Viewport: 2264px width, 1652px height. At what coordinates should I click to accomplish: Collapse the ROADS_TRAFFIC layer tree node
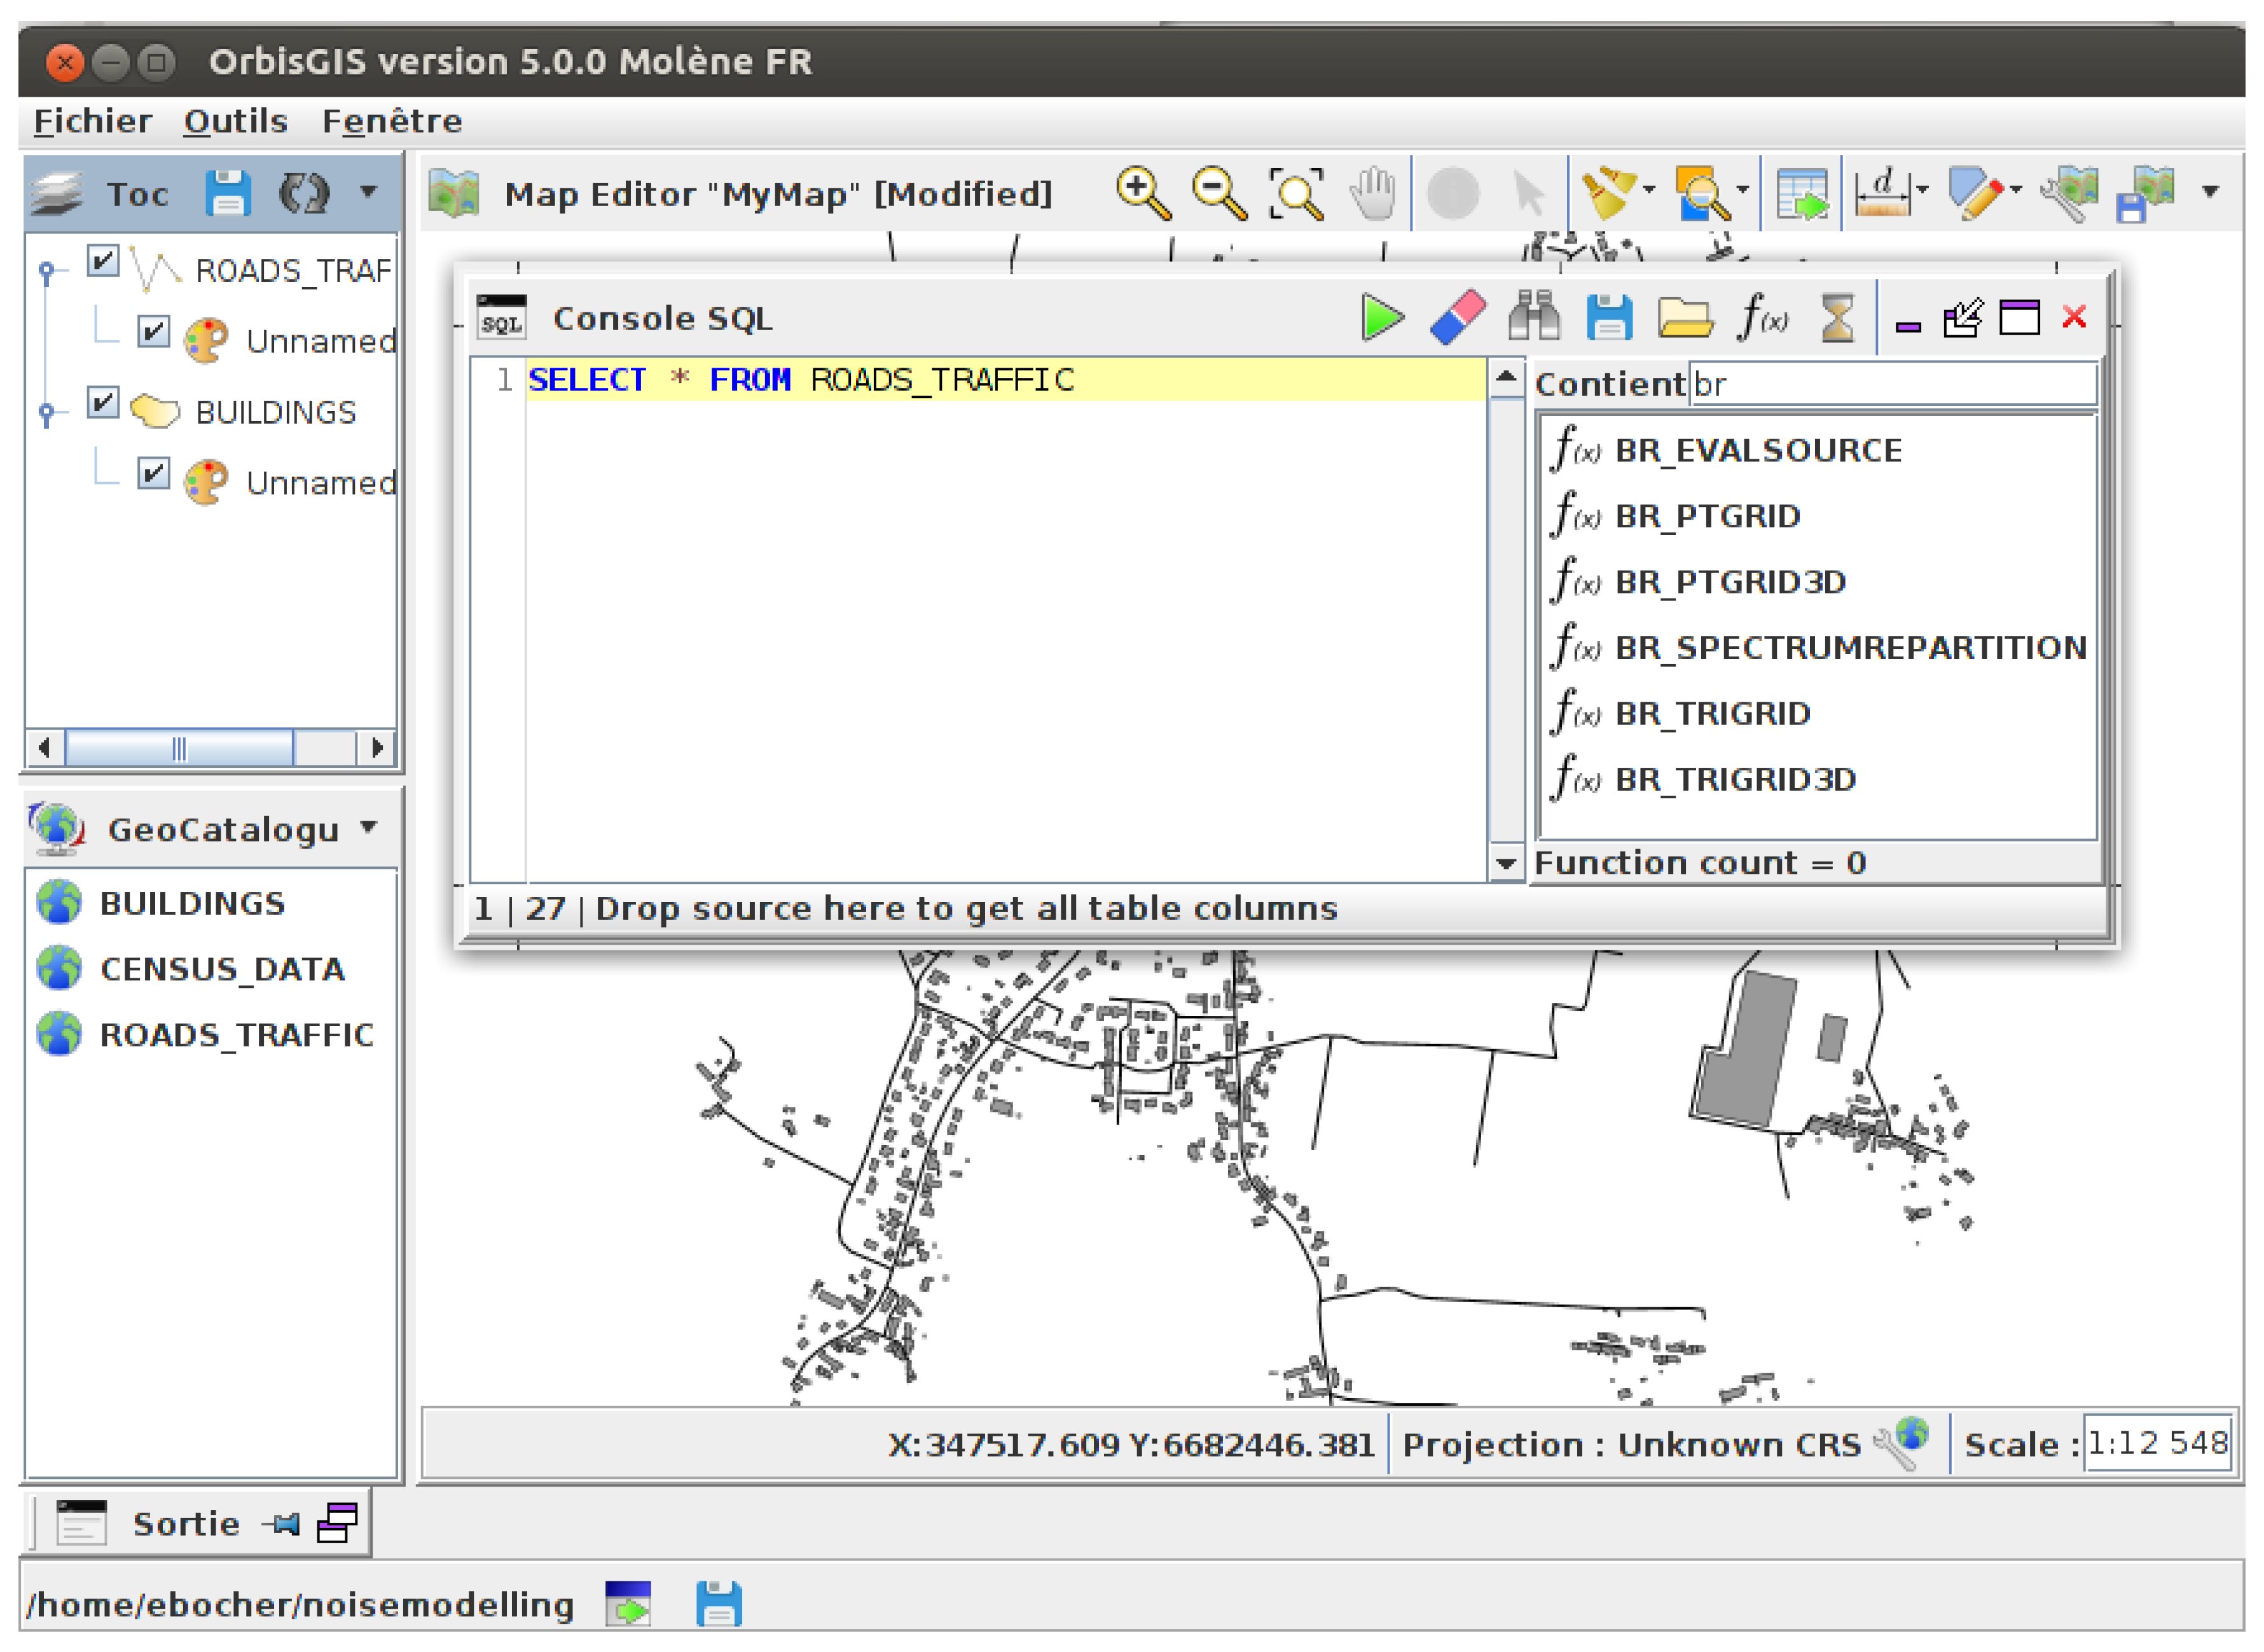click(x=46, y=271)
